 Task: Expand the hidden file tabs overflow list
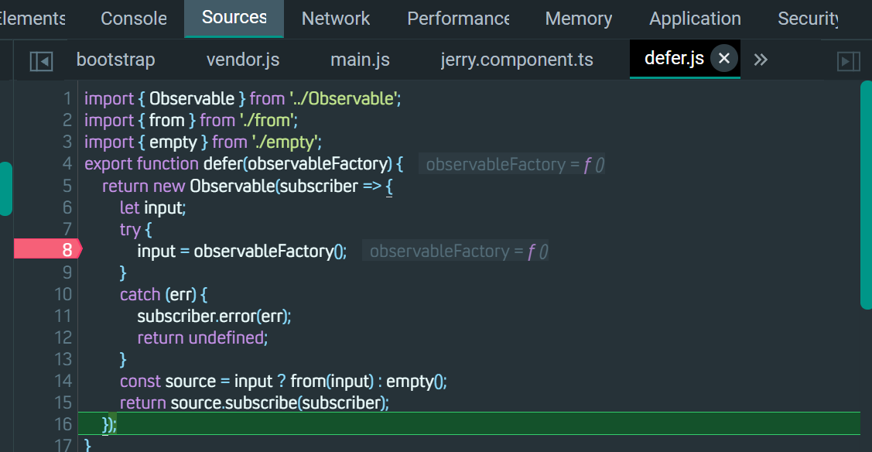(761, 60)
